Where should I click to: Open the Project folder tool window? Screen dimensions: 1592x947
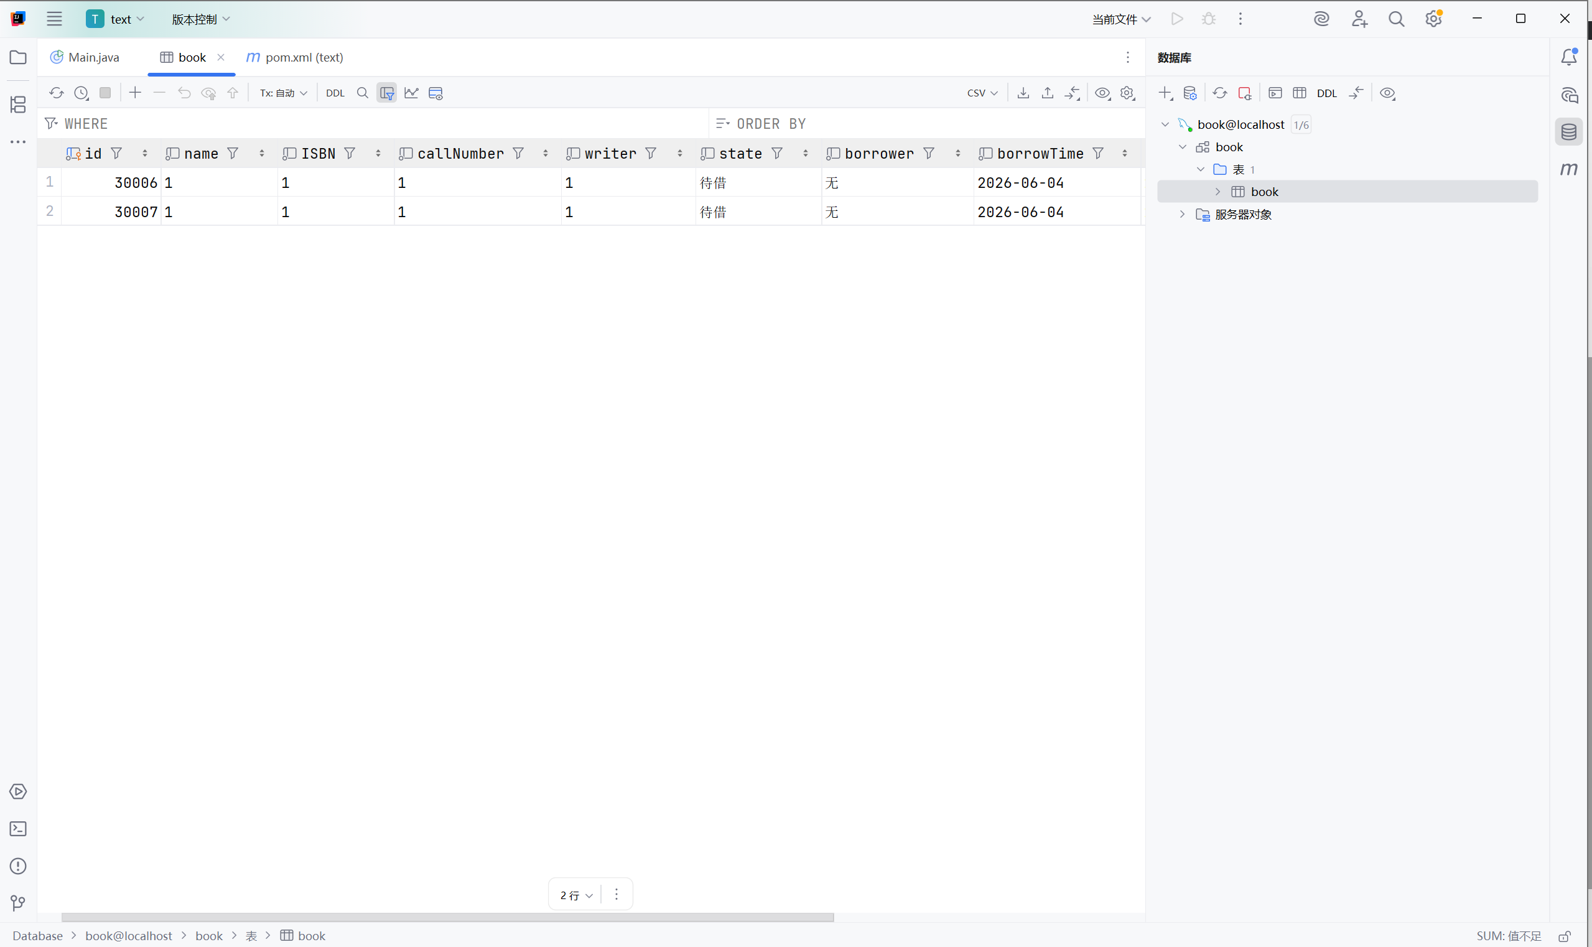pyautogui.click(x=19, y=57)
